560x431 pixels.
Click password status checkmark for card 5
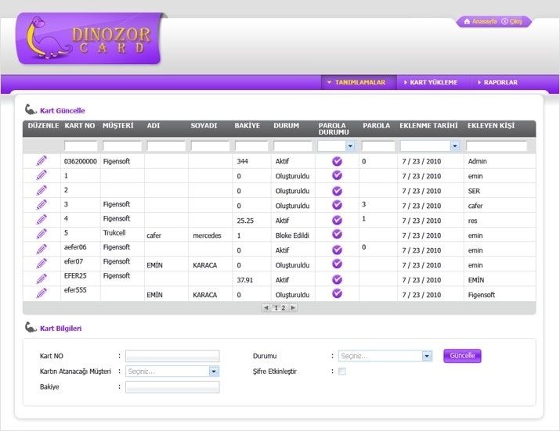tap(337, 234)
